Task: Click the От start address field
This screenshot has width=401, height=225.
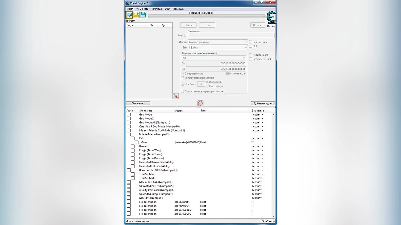Action: (216, 63)
